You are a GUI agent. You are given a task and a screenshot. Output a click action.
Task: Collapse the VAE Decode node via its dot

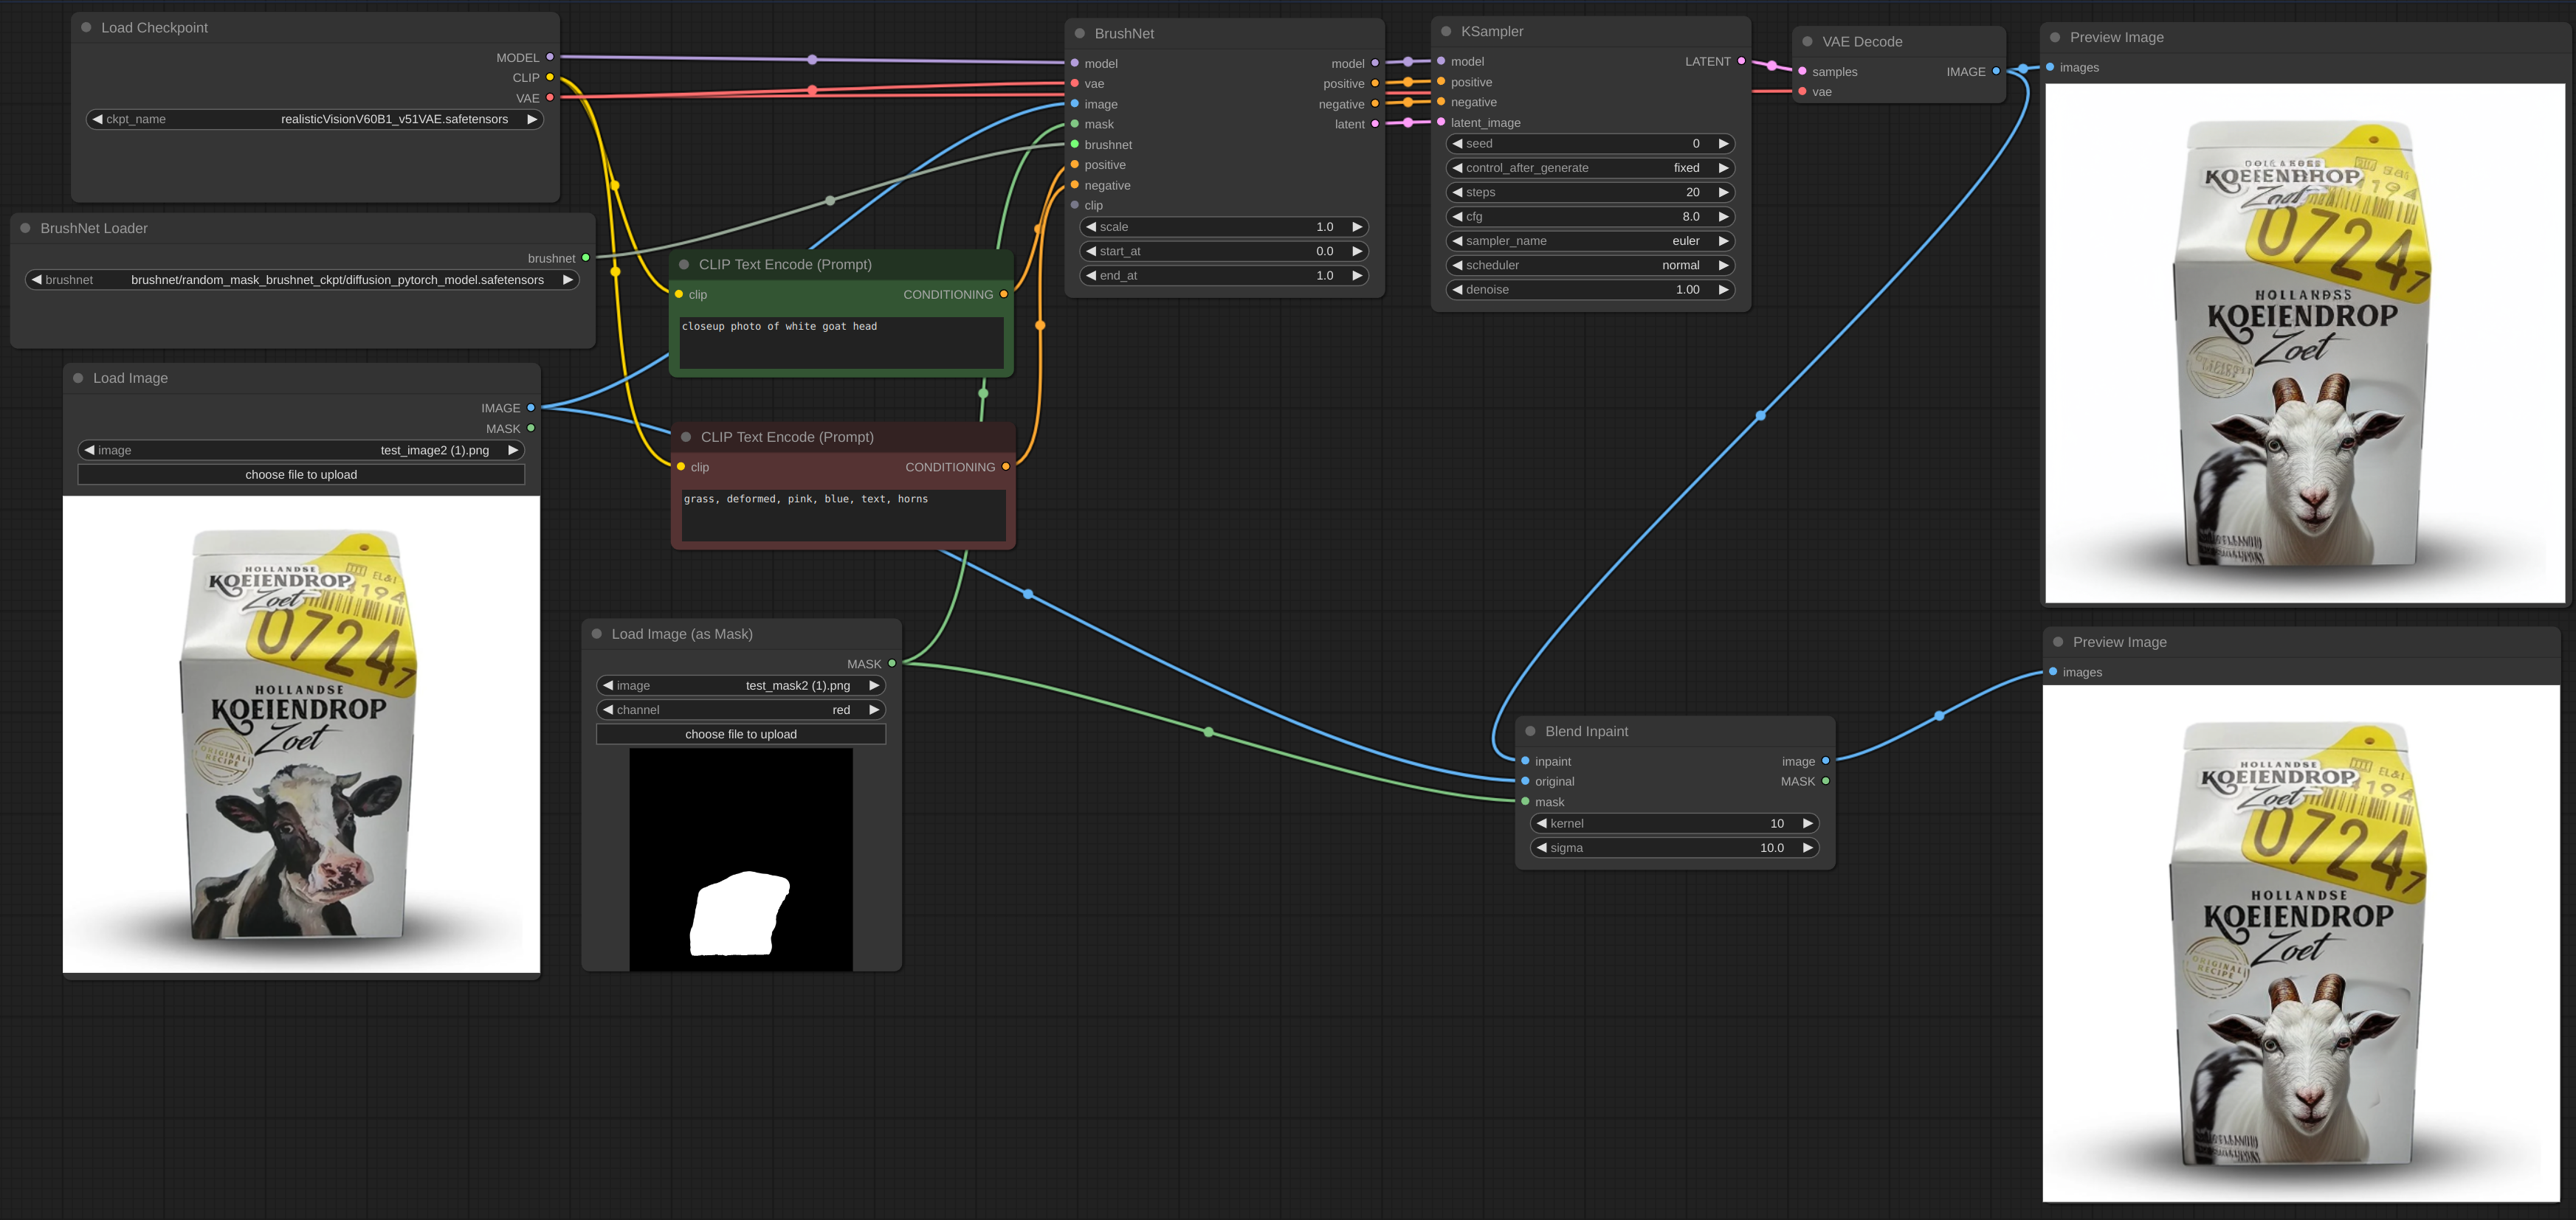(x=1807, y=41)
